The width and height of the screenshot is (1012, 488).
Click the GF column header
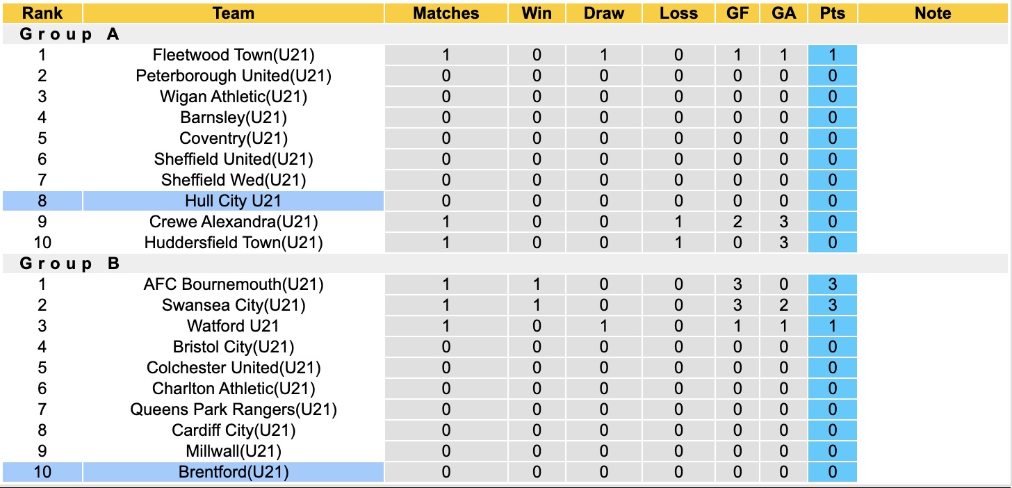point(738,13)
